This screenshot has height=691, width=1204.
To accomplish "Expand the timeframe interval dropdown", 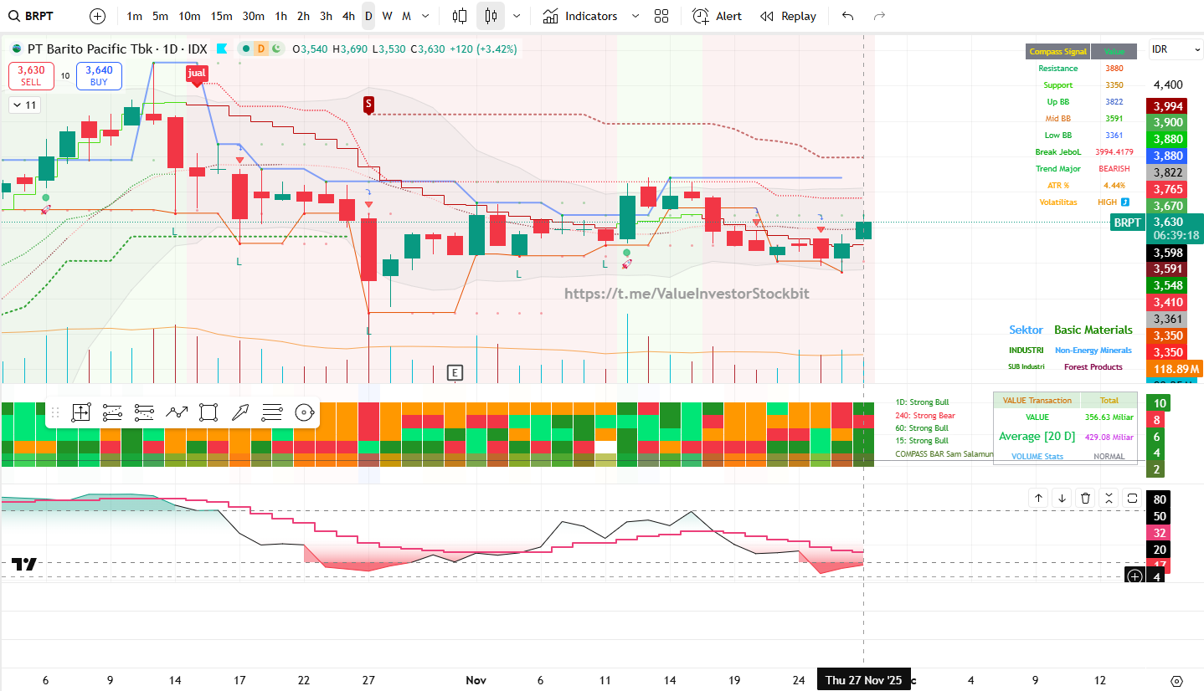I will tap(427, 16).
